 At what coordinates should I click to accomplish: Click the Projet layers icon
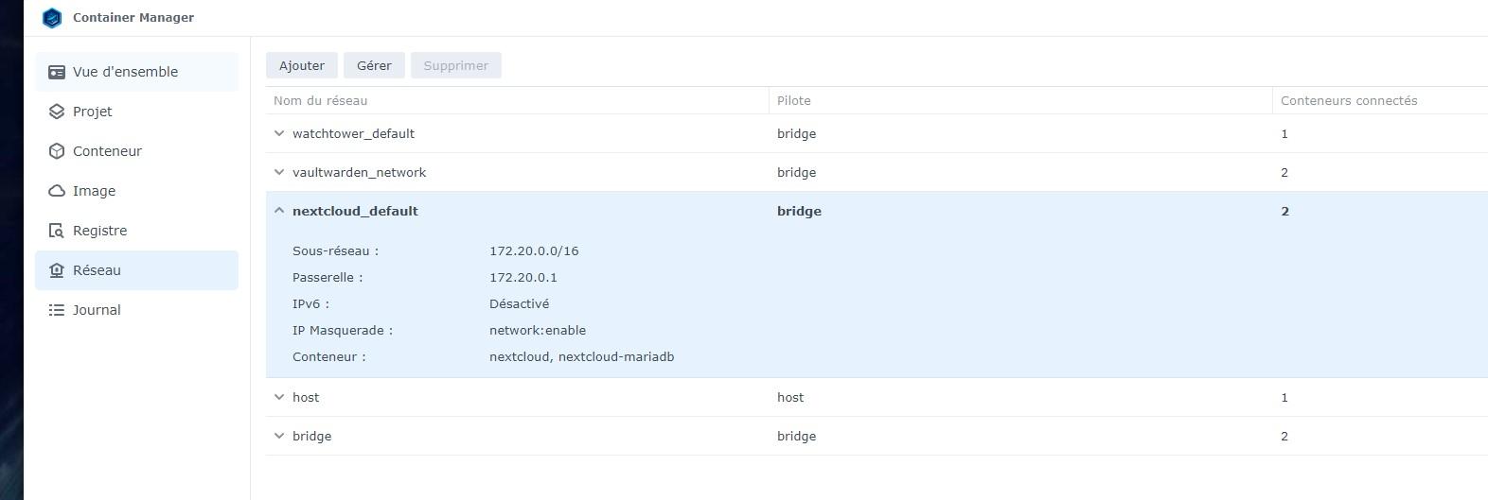coord(57,112)
